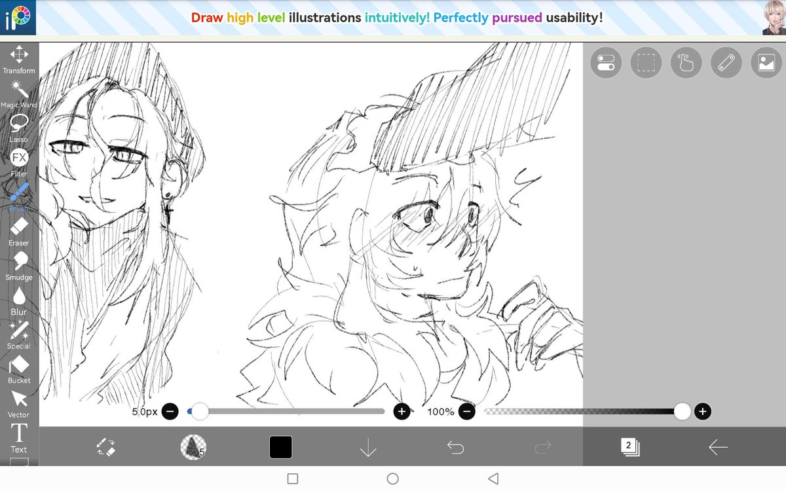
Task: Select the Smudge tool
Action: (x=19, y=266)
